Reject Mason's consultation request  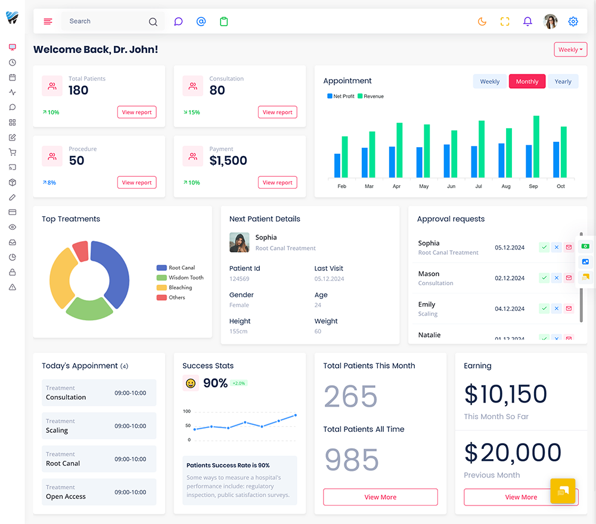tap(557, 278)
